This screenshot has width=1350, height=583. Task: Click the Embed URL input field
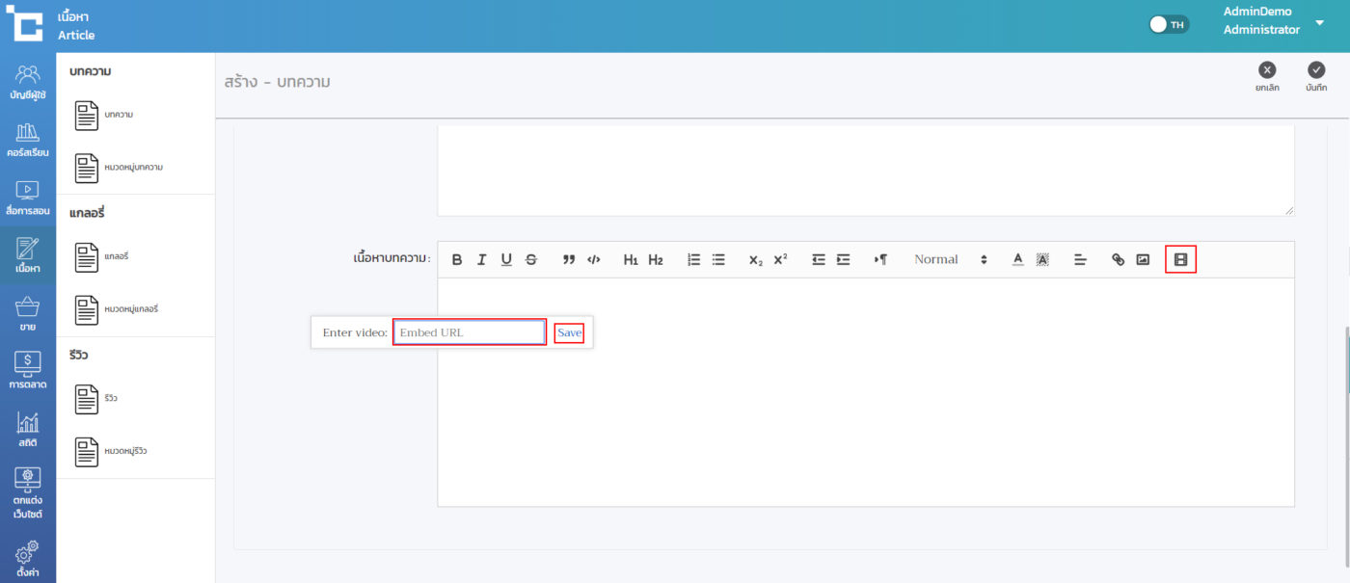(470, 332)
